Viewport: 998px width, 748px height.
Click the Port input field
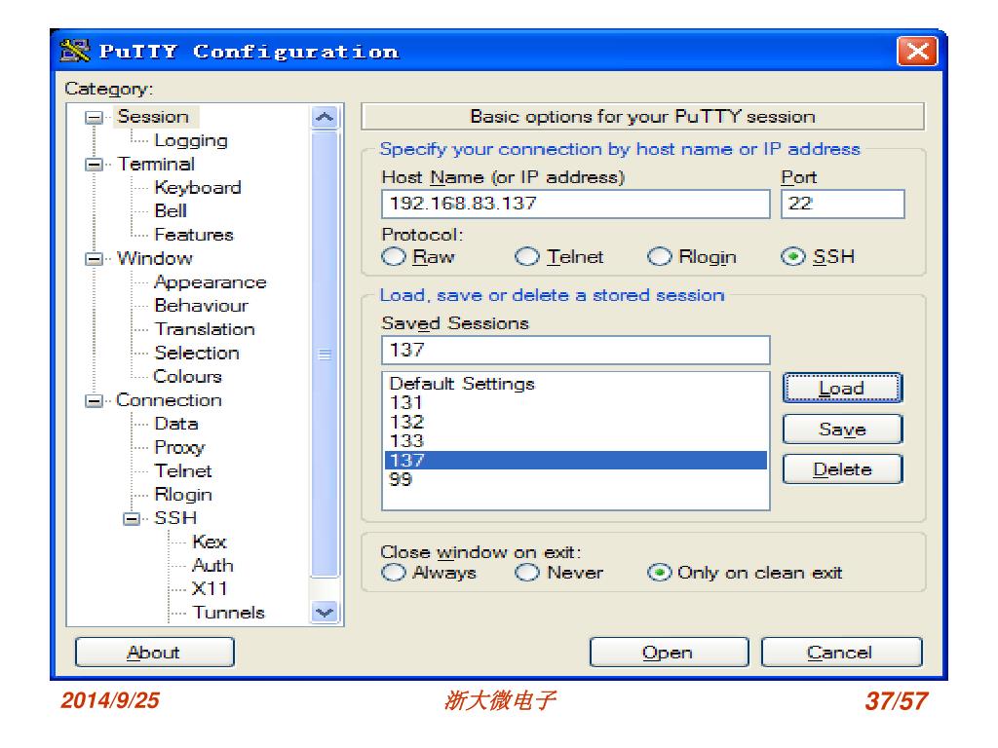(x=842, y=204)
